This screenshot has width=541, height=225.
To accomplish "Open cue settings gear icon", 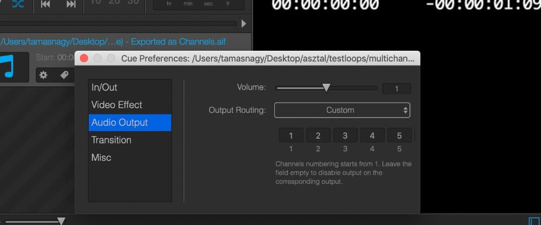I will pyautogui.click(x=43, y=75).
